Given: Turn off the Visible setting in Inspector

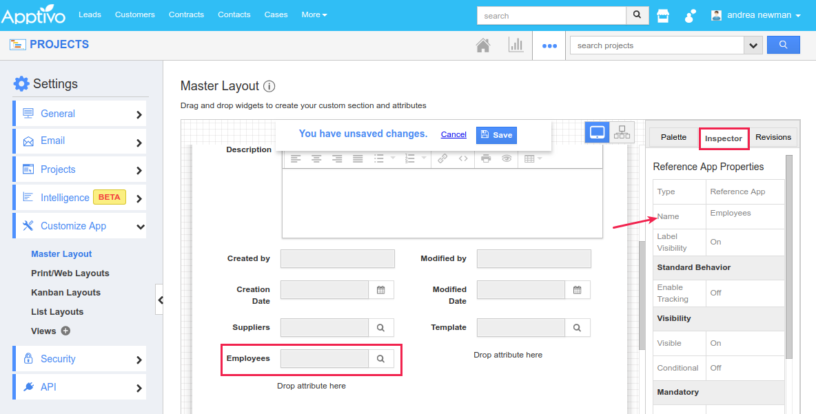Looking at the screenshot, I should tap(715, 343).
